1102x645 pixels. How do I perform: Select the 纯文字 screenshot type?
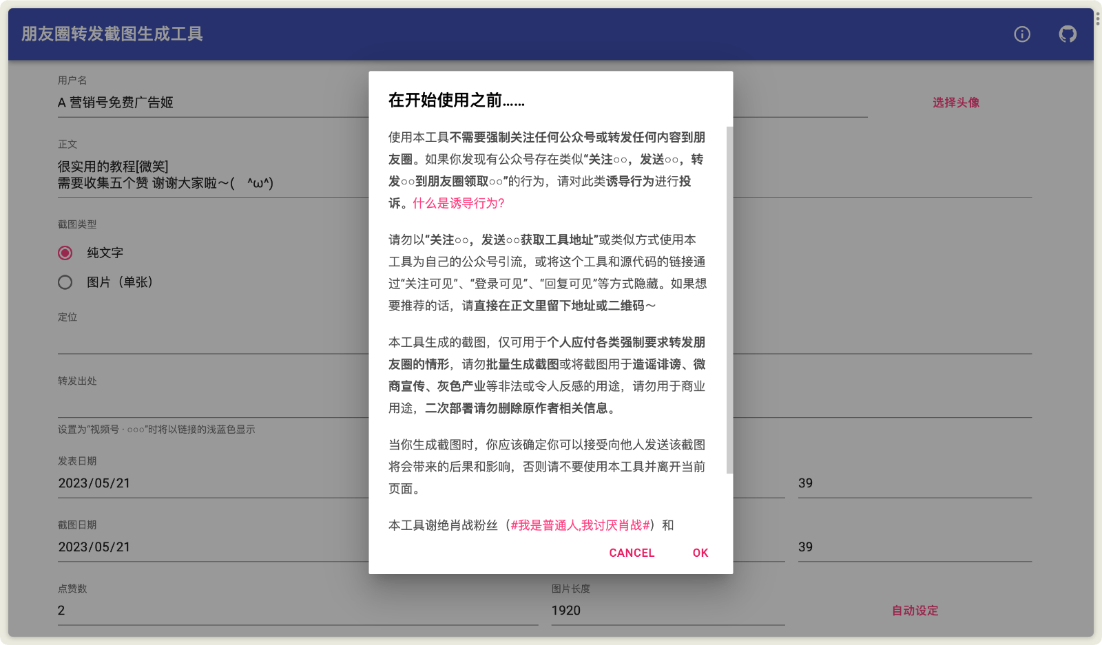coord(65,253)
